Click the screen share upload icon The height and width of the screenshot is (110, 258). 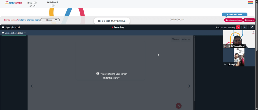tap(98, 74)
